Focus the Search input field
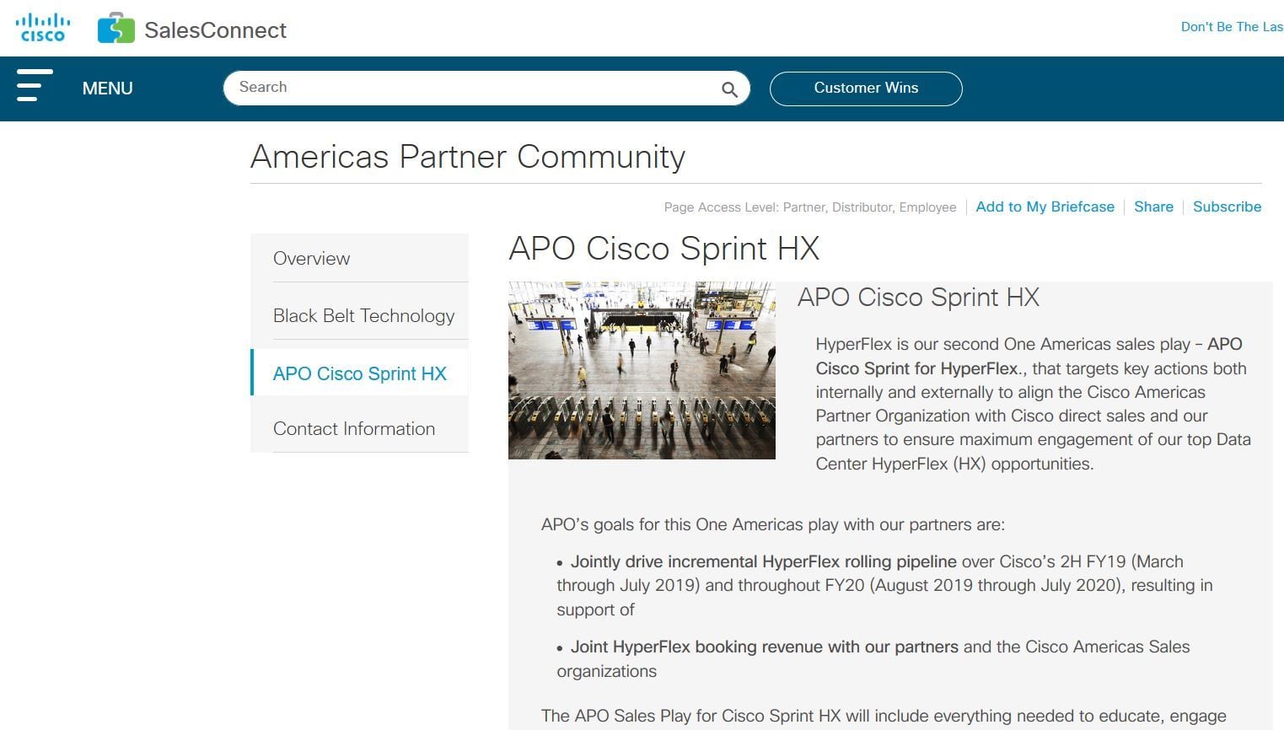The height and width of the screenshot is (730, 1284). pyautogui.click(x=486, y=88)
